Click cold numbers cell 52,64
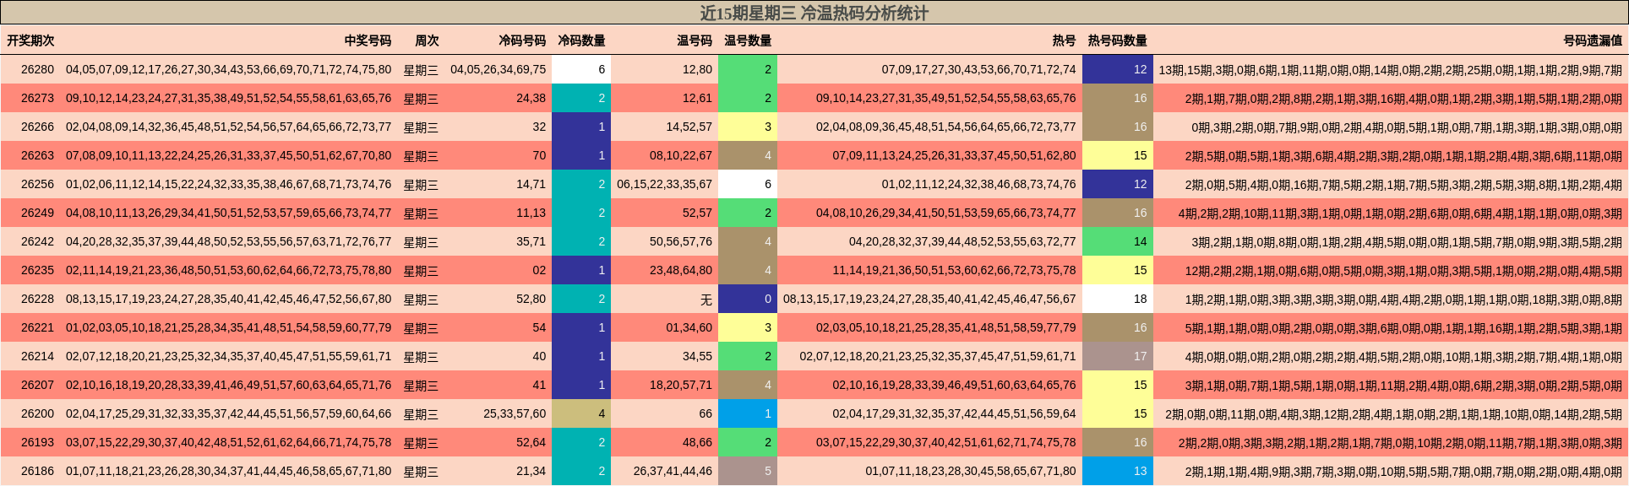Screen dimensions: 1629x486 coord(531,442)
